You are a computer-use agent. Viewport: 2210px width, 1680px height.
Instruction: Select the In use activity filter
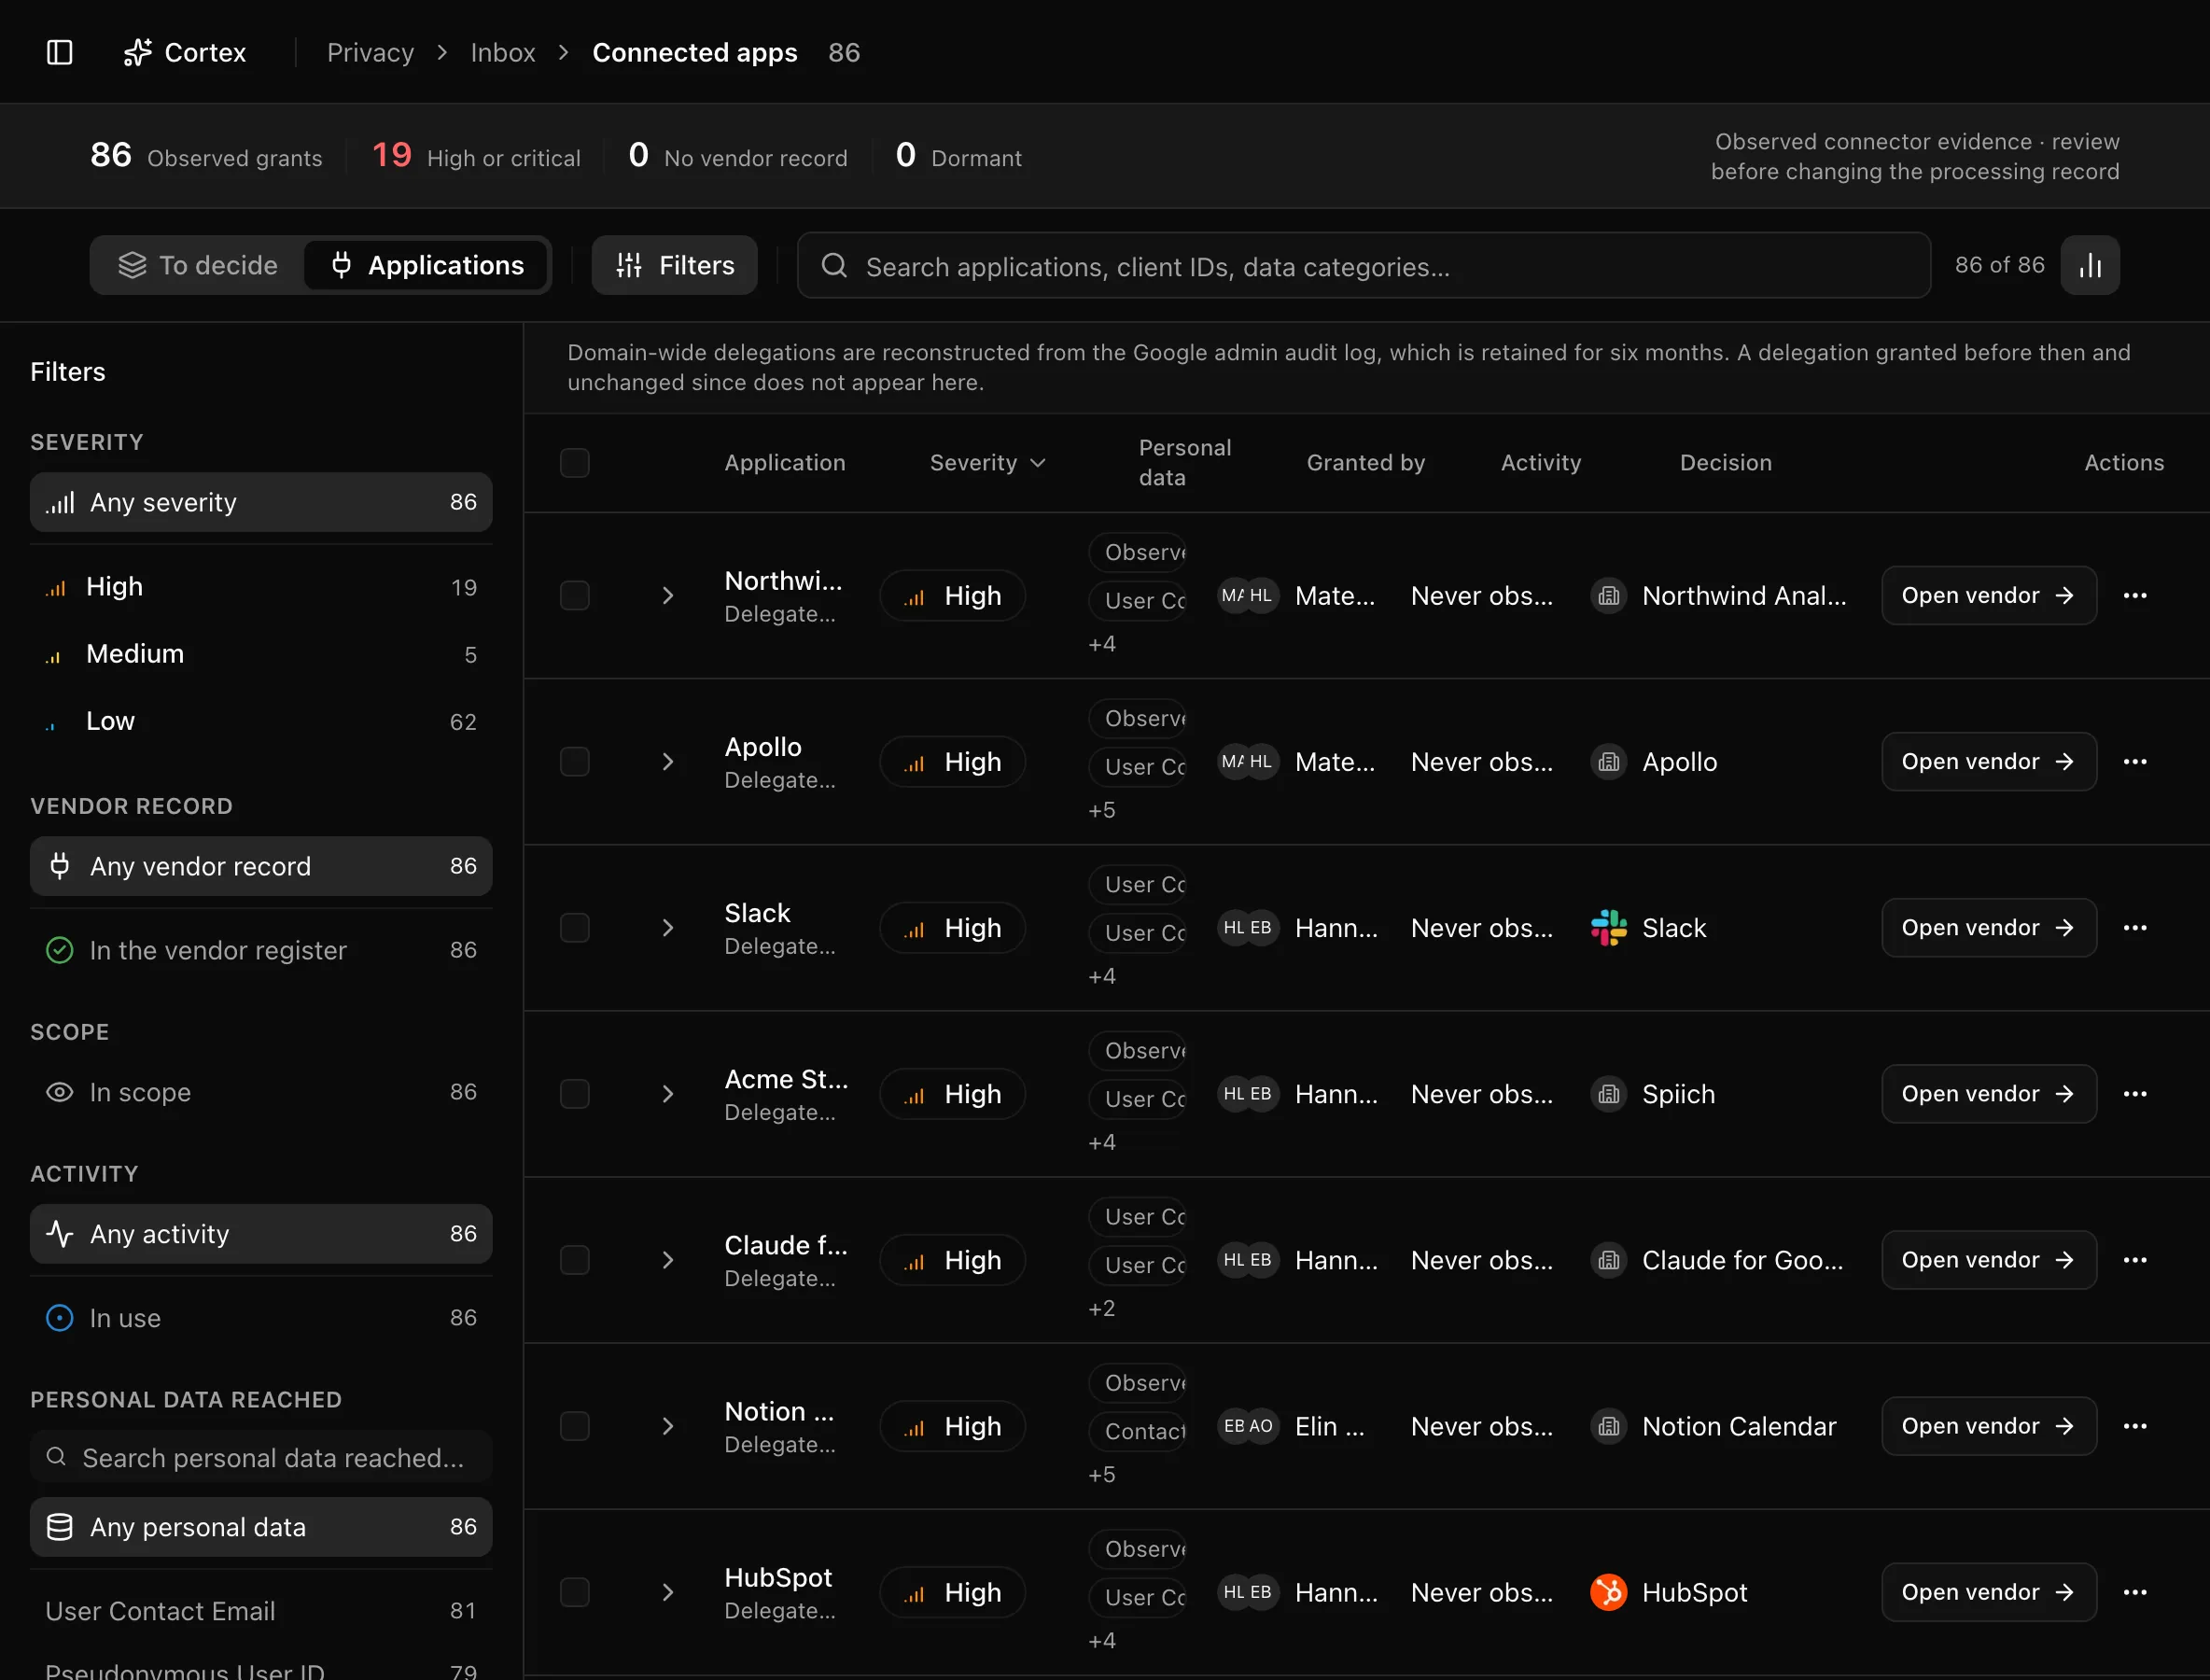(x=261, y=1318)
